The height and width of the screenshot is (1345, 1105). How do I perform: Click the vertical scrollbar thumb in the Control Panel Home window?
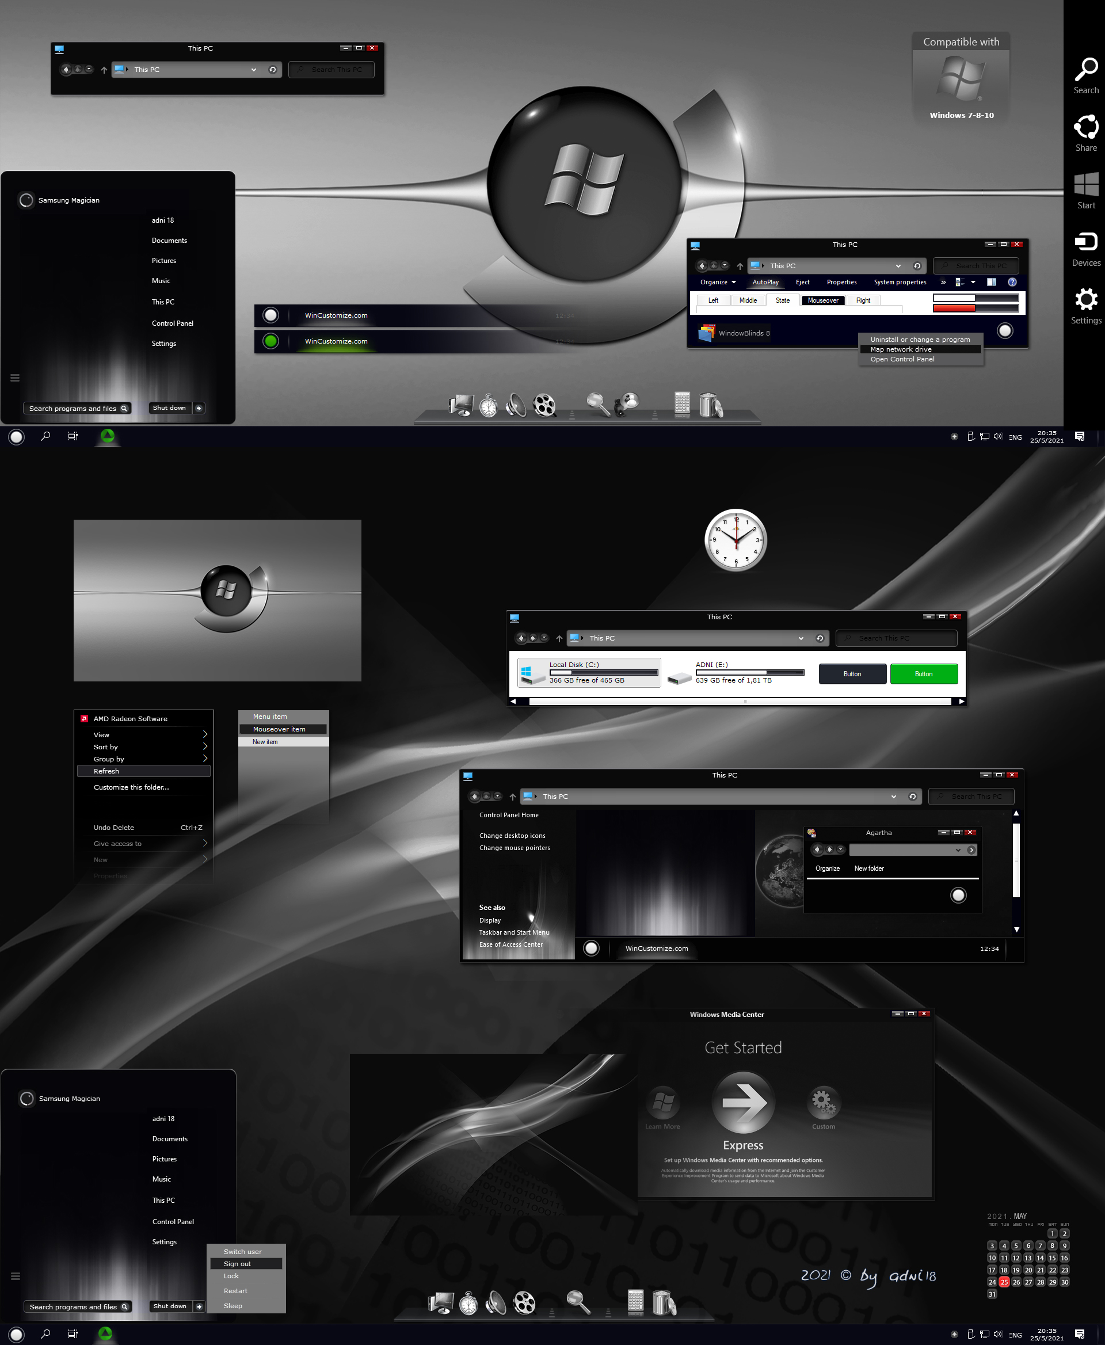pos(1016,859)
